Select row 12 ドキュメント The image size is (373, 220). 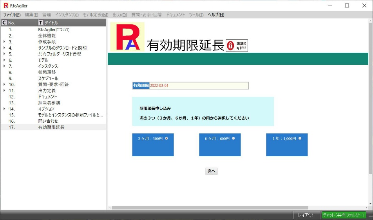pyautogui.click(x=53, y=97)
